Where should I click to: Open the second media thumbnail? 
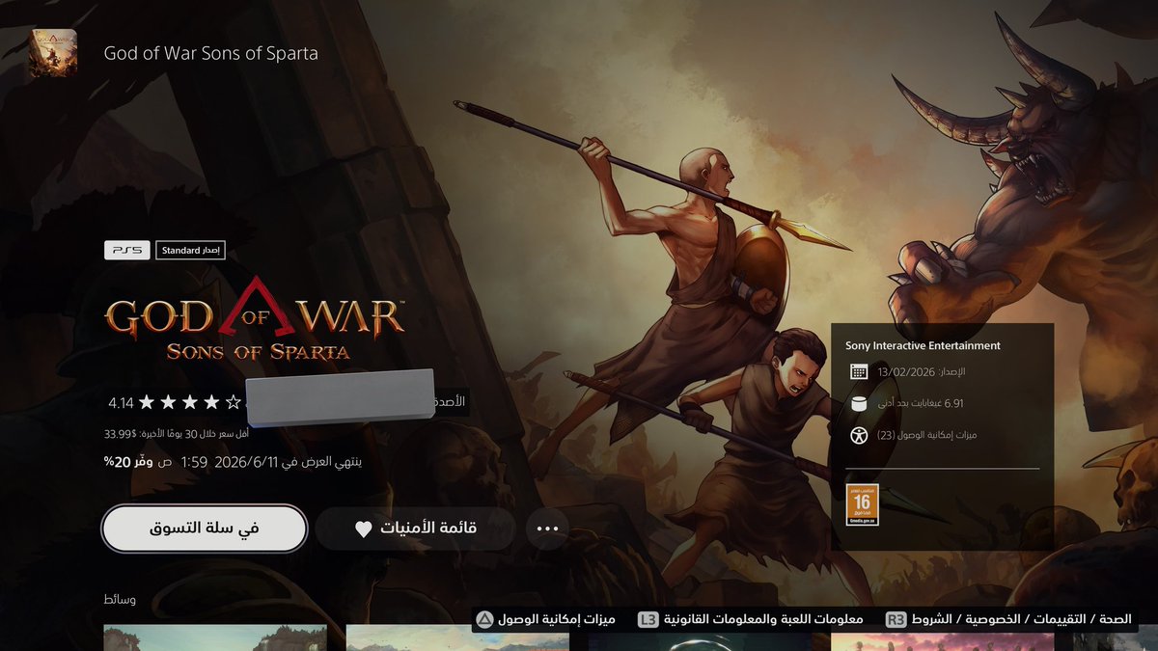(457, 637)
